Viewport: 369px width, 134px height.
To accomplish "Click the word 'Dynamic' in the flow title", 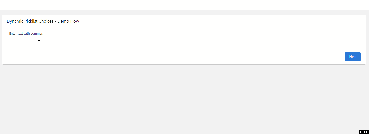I will pyautogui.click(x=15, y=21).
